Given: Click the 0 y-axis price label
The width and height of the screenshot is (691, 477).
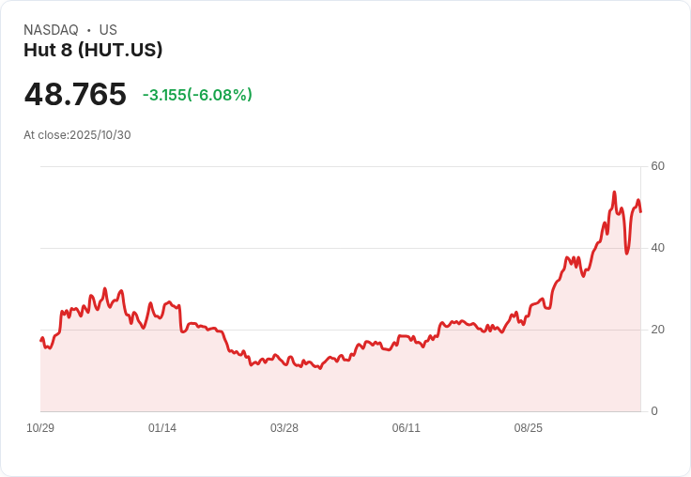Looking at the screenshot, I should click(654, 411).
